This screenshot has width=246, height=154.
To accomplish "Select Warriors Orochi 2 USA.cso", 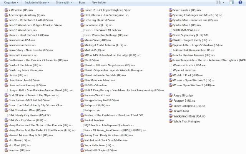I will 189,65.
